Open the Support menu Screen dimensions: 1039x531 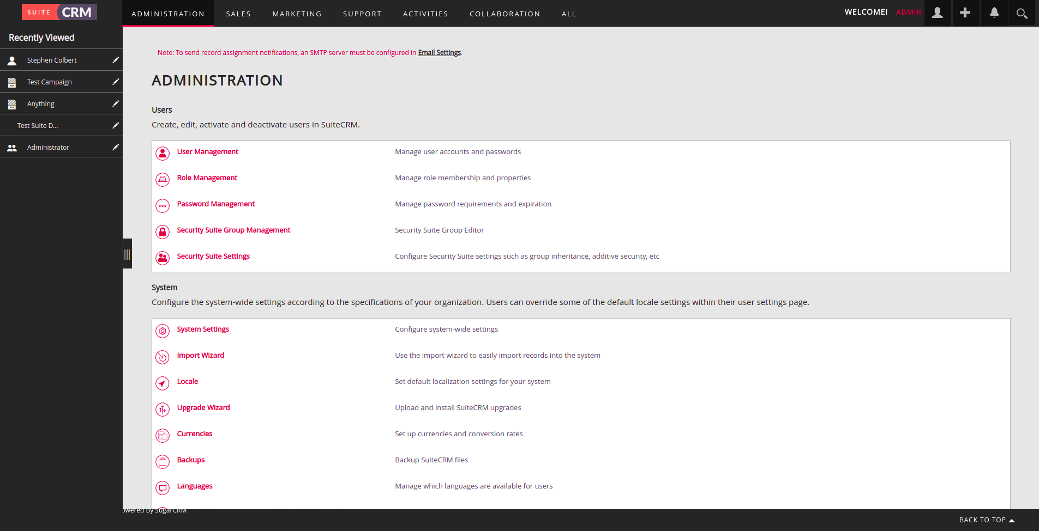(362, 14)
